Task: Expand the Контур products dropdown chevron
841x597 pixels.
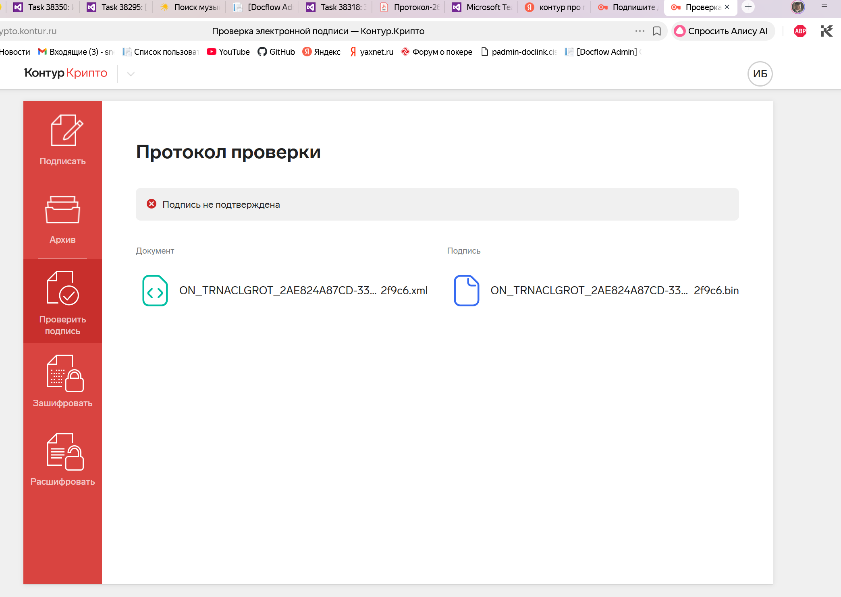Action: (131, 74)
